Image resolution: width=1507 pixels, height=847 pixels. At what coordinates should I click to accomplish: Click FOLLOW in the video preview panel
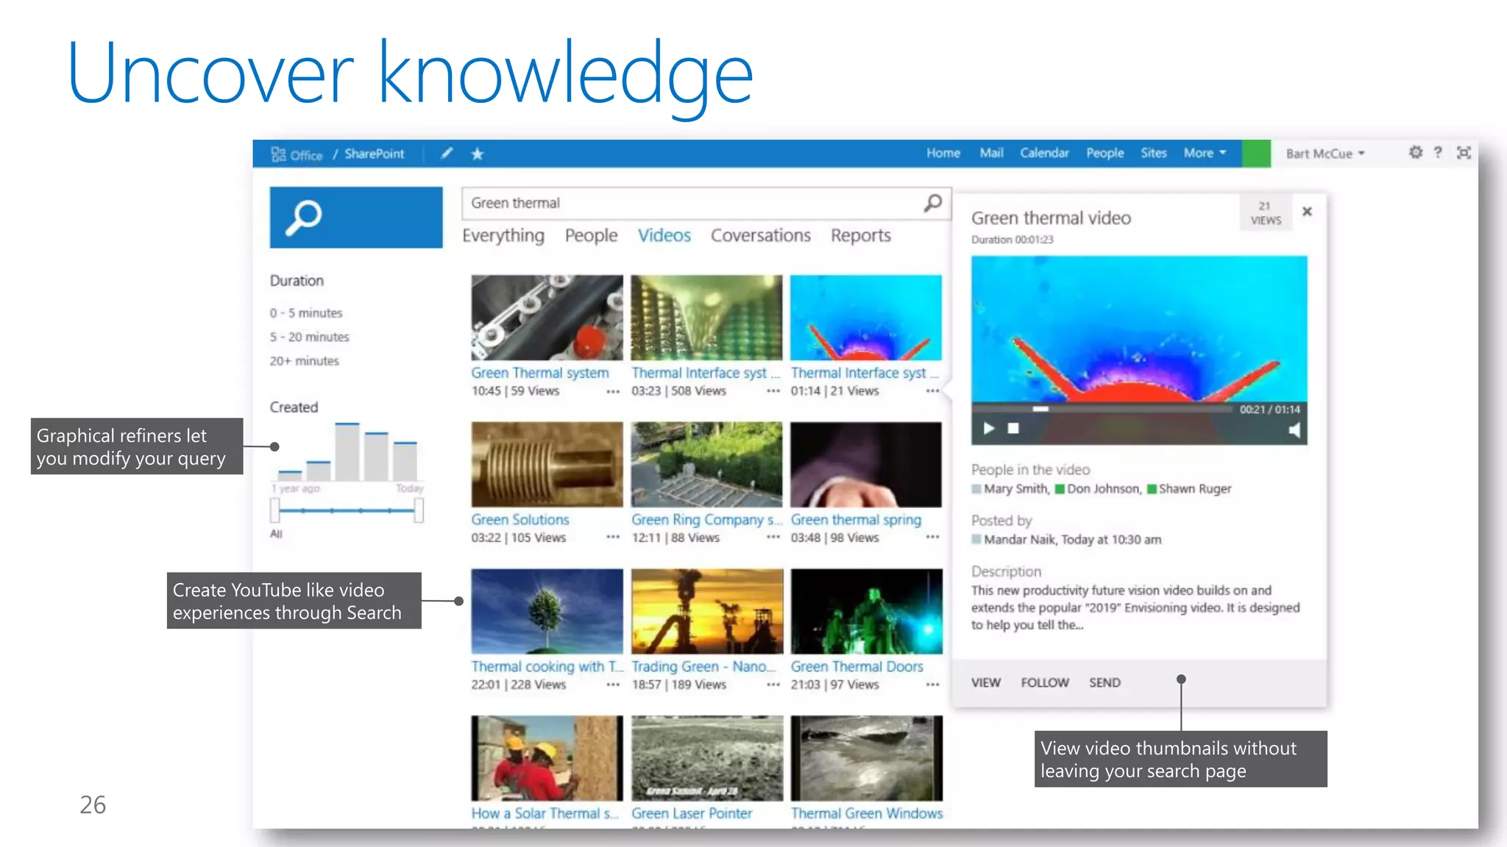tap(1044, 682)
